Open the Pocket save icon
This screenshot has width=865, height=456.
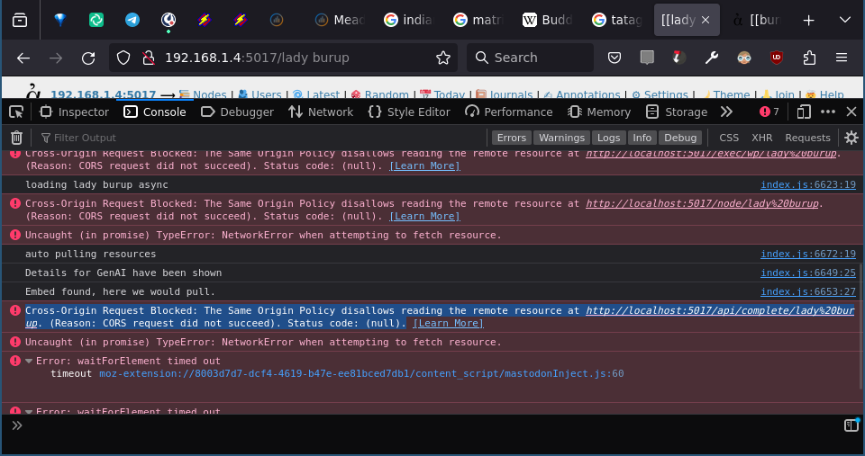(x=614, y=58)
